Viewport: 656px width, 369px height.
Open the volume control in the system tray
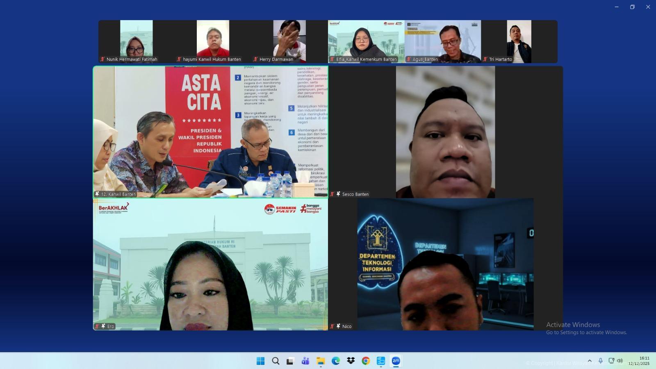(620, 361)
